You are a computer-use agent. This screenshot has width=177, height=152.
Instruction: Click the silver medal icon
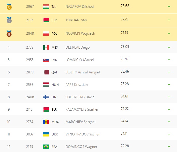tap(9, 20)
